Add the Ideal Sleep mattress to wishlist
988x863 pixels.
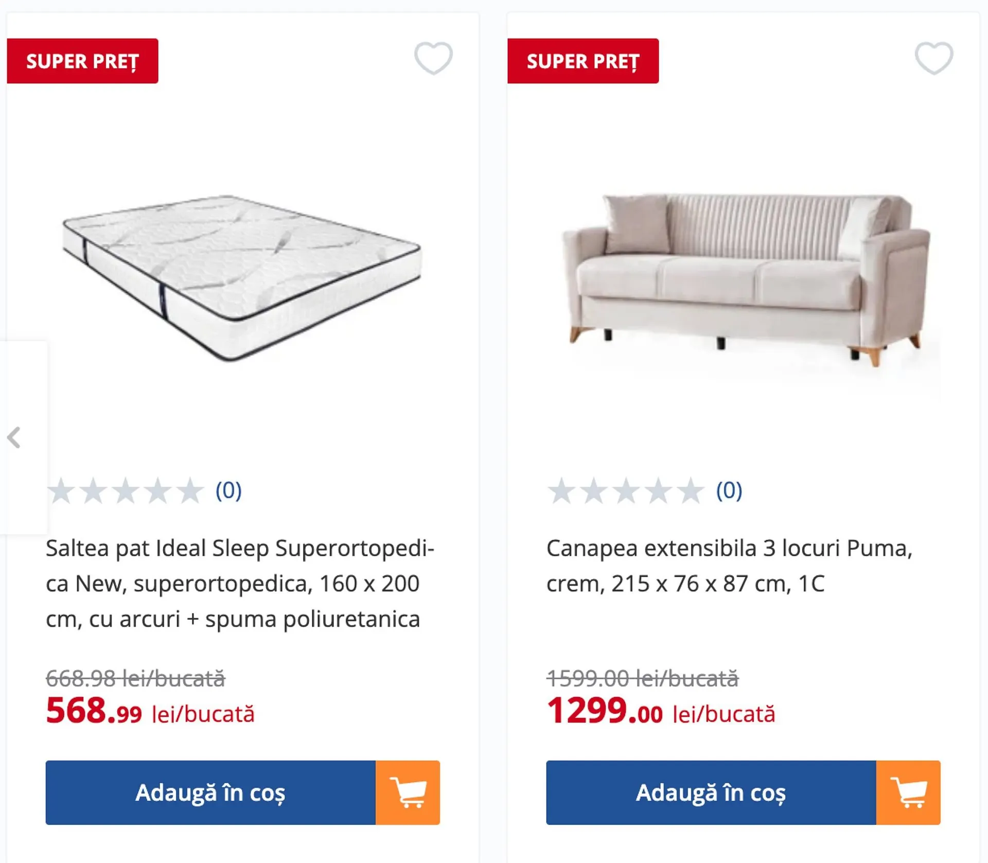[433, 58]
